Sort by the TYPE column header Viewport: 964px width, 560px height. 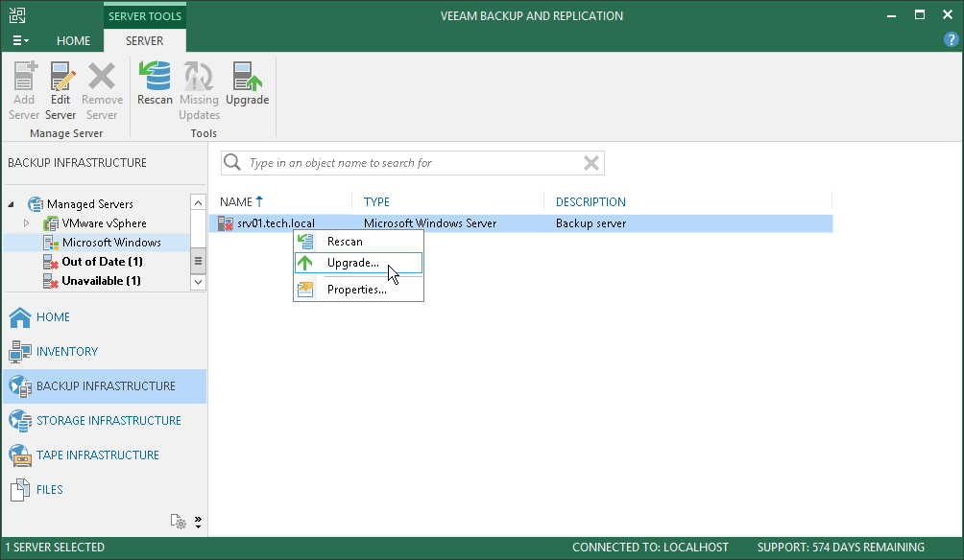(x=376, y=201)
